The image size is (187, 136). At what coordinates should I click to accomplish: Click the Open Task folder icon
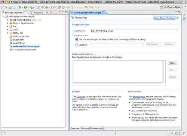coord(63,7)
